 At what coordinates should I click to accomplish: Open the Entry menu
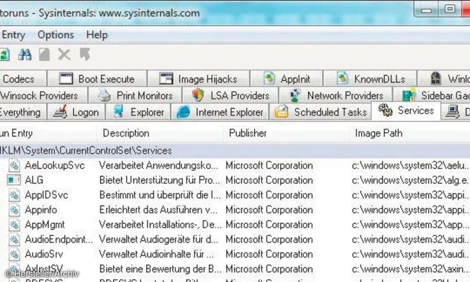click(x=13, y=35)
